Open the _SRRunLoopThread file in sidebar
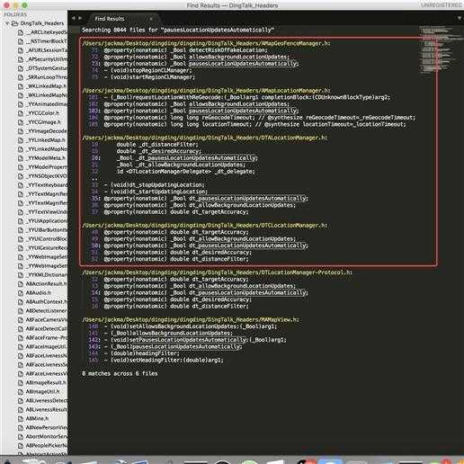This screenshot has width=464, height=464. (x=47, y=77)
